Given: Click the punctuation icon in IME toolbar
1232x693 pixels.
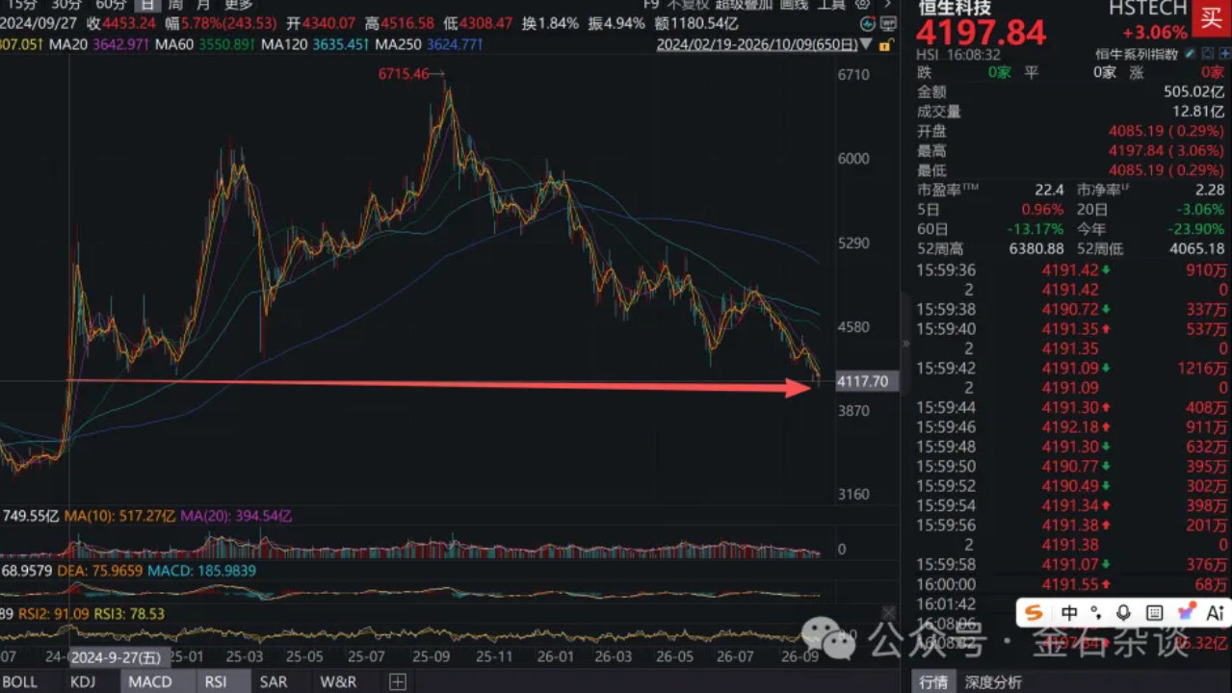Looking at the screenshot, I should point(1096,612).
